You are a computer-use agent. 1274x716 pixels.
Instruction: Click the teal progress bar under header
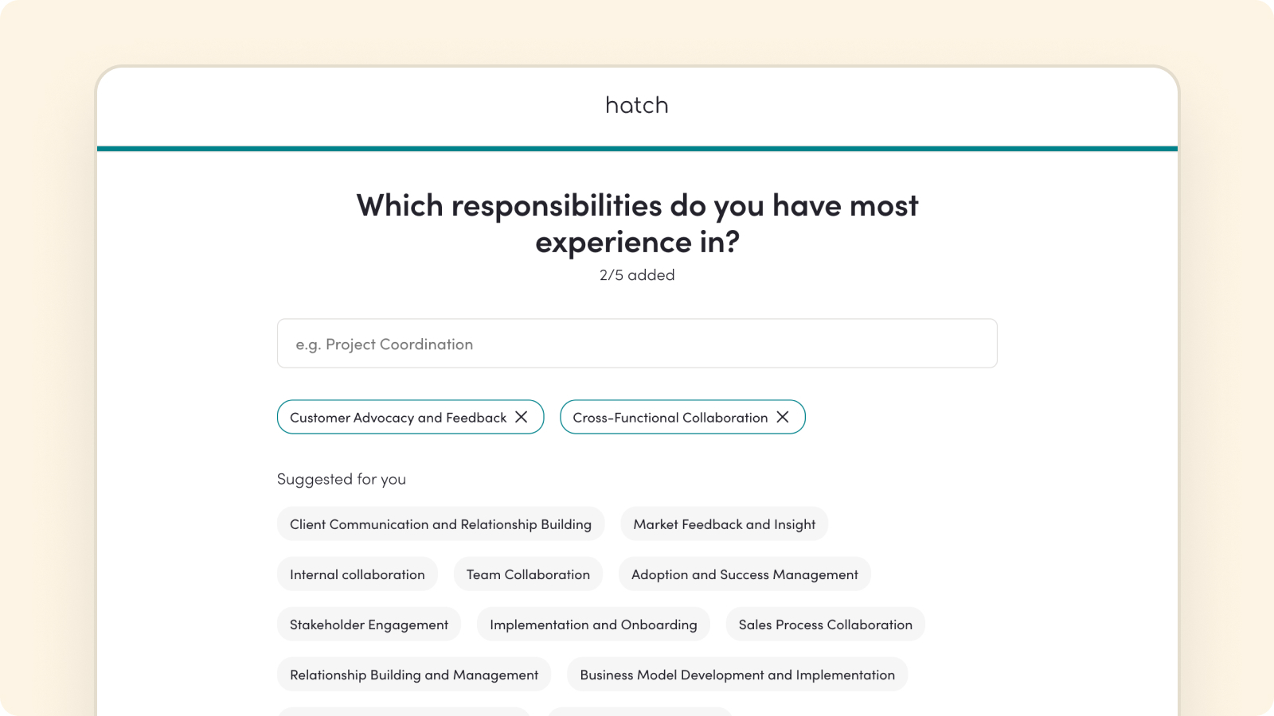pyautogui.click(x=637, y=149)
